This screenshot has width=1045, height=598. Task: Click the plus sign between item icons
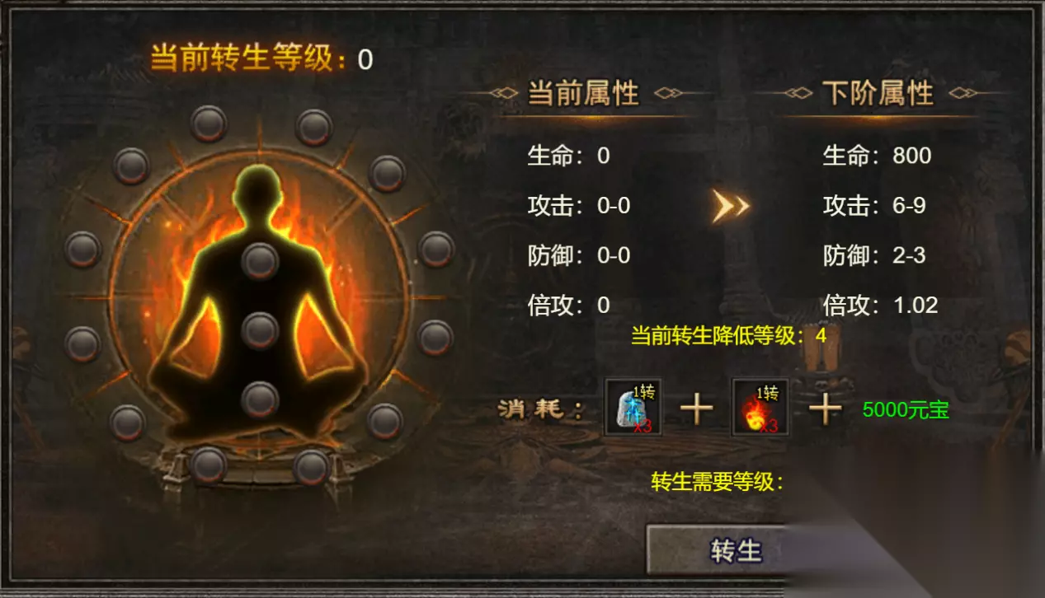pyautogui.click(x=696, y=408)
